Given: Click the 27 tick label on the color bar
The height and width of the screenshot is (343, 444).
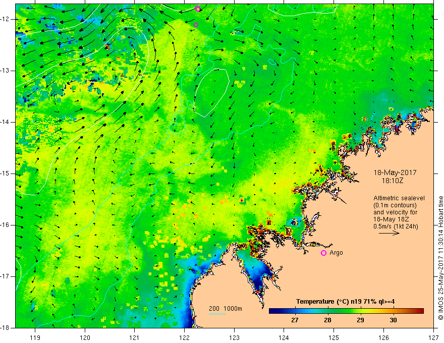Looking at the screenshot, I should (x=295, y=320).
